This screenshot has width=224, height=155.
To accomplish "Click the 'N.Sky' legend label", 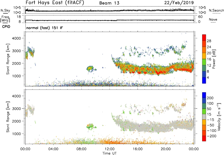I will [5, 10].
